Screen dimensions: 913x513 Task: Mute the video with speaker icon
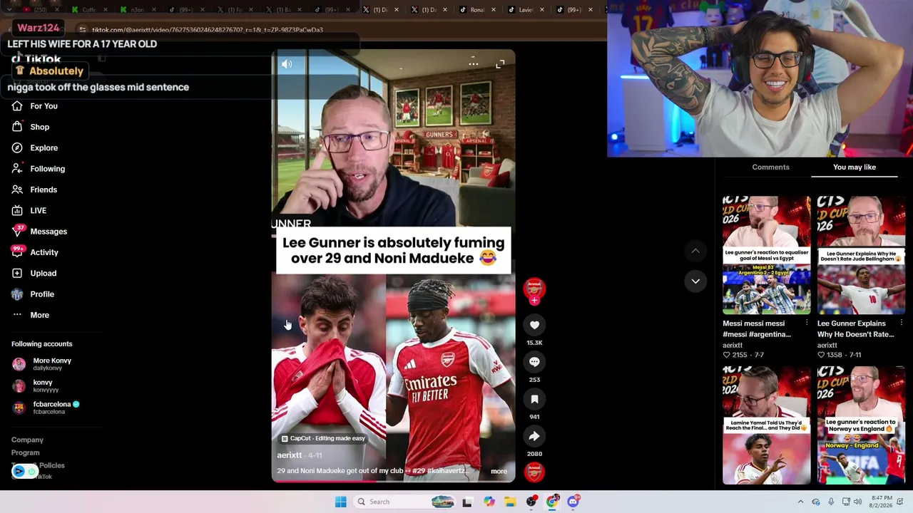[x=287, y=64]
